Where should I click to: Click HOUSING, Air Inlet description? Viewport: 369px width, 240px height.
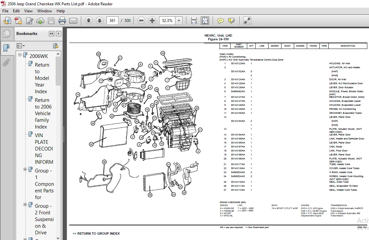click(339, 64)
